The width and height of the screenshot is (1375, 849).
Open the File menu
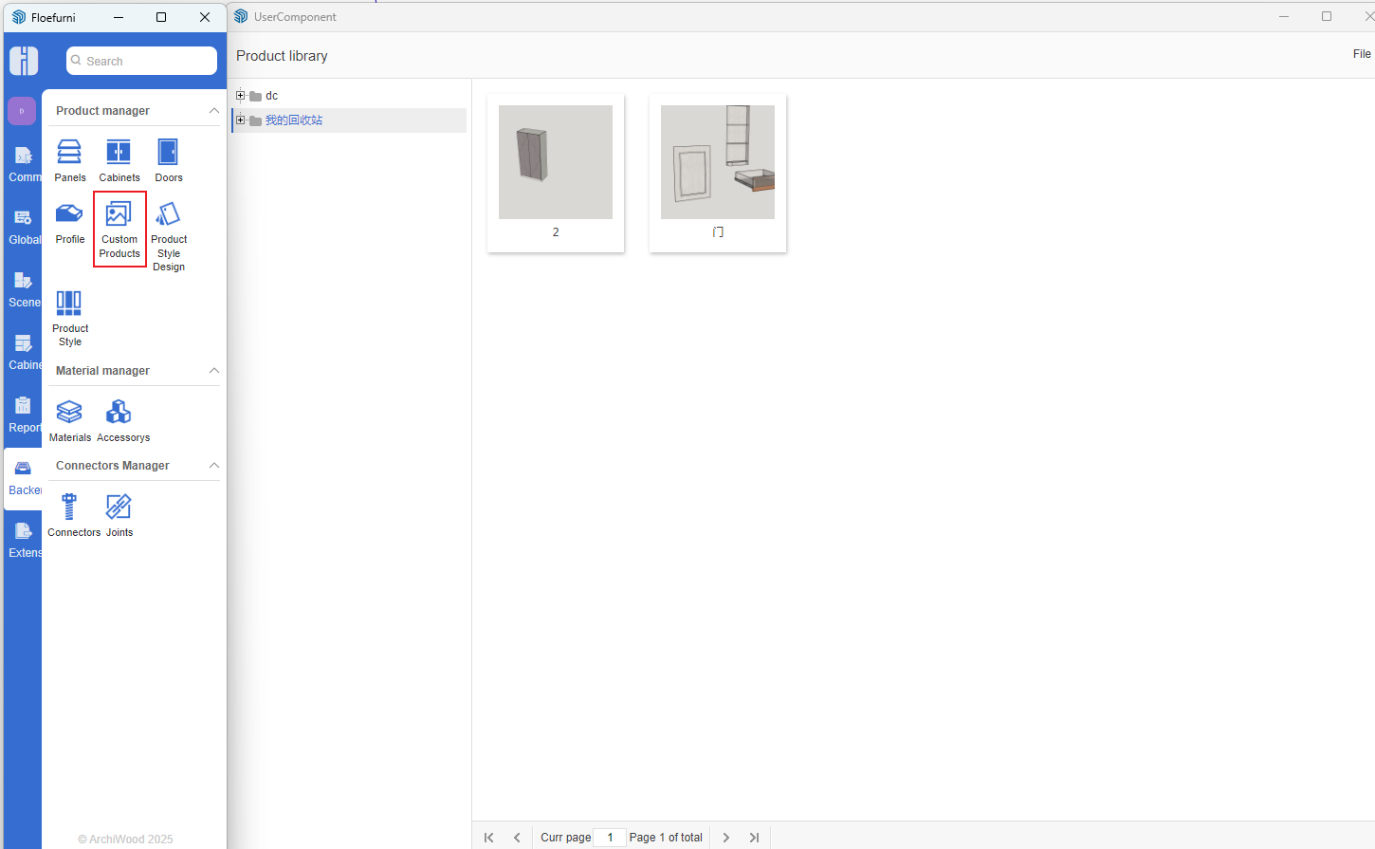coord(1361,54)
